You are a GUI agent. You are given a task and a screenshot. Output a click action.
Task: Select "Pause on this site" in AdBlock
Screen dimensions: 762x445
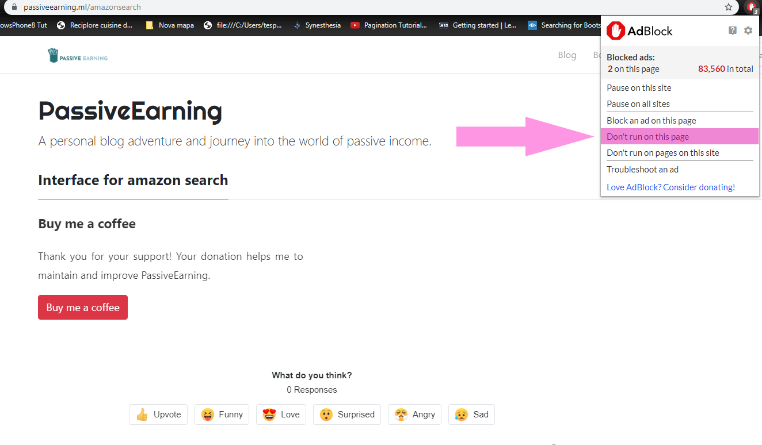coord(639,88)
